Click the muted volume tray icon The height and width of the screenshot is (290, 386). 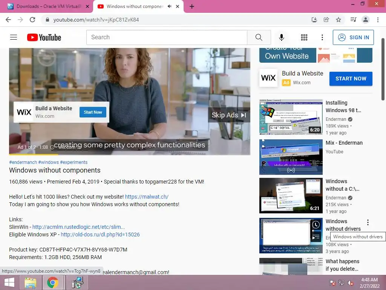click(x=351, y=283)
